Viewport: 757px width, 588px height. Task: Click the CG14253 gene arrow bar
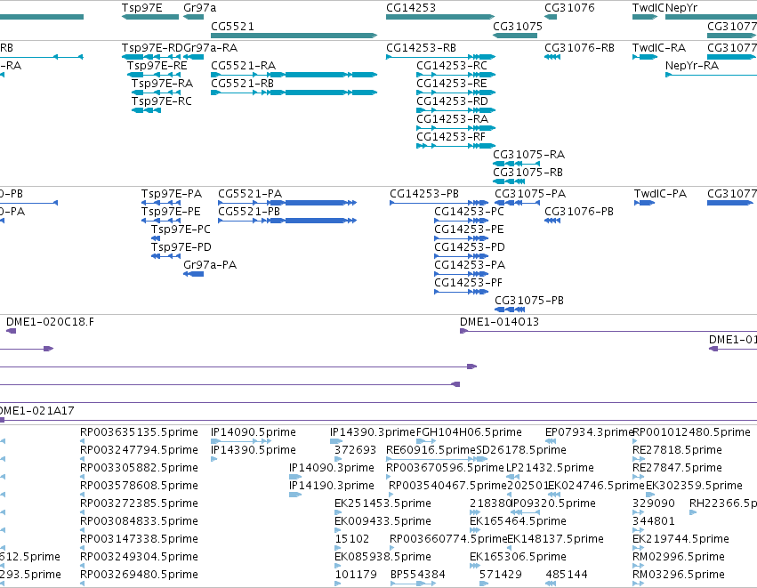pyautogui.click(x=441, y=17)
